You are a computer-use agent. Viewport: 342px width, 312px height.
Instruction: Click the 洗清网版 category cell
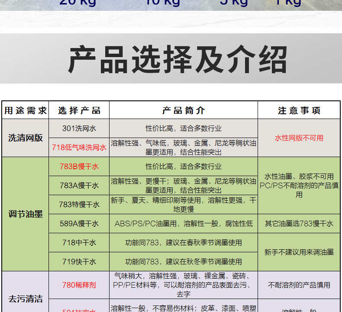(25, 138)
